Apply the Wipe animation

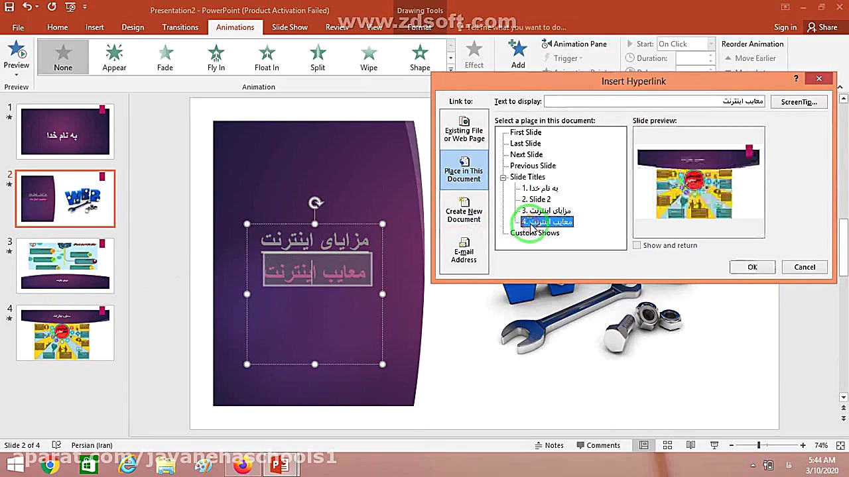[x=369, y=56]
